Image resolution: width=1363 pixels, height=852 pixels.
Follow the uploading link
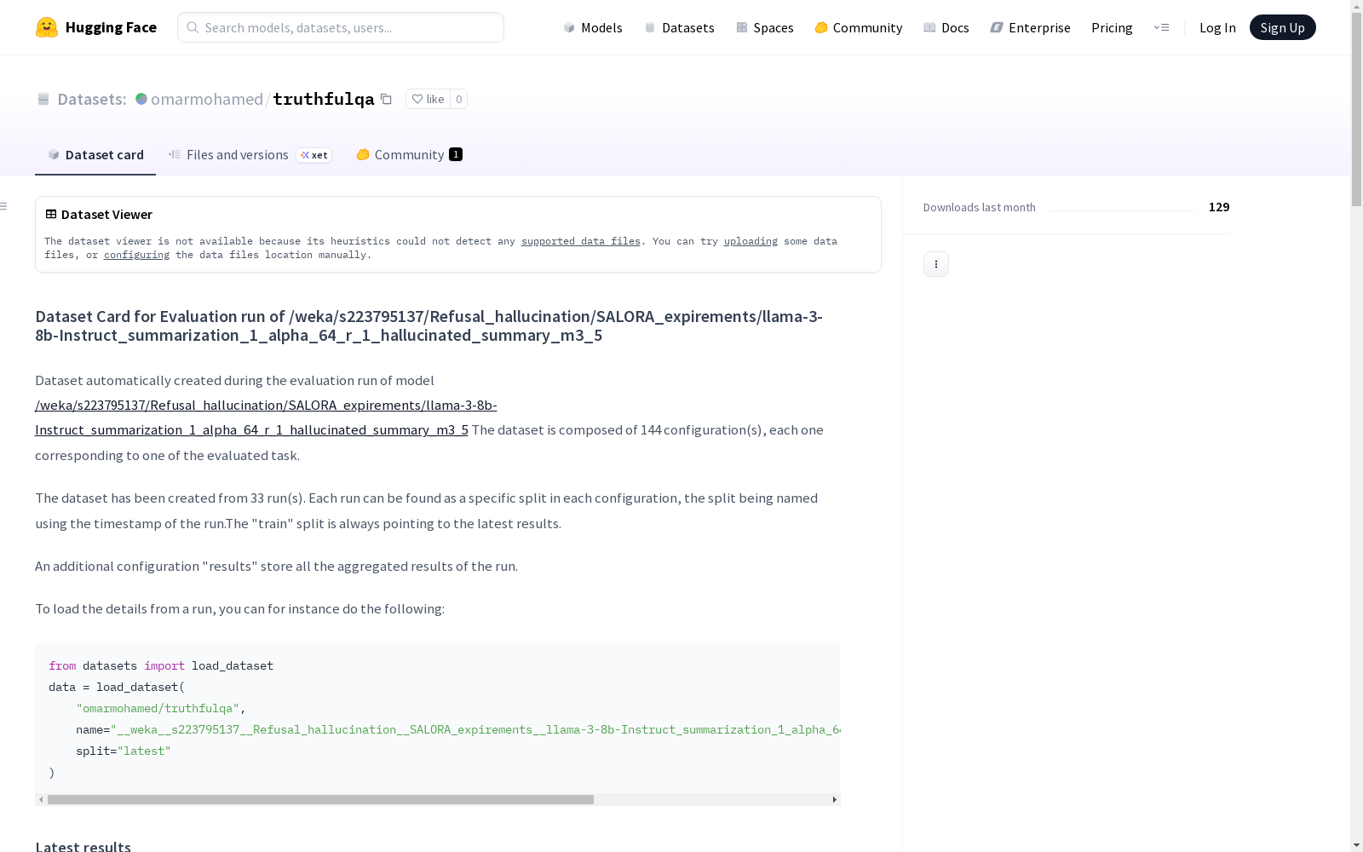751,241
